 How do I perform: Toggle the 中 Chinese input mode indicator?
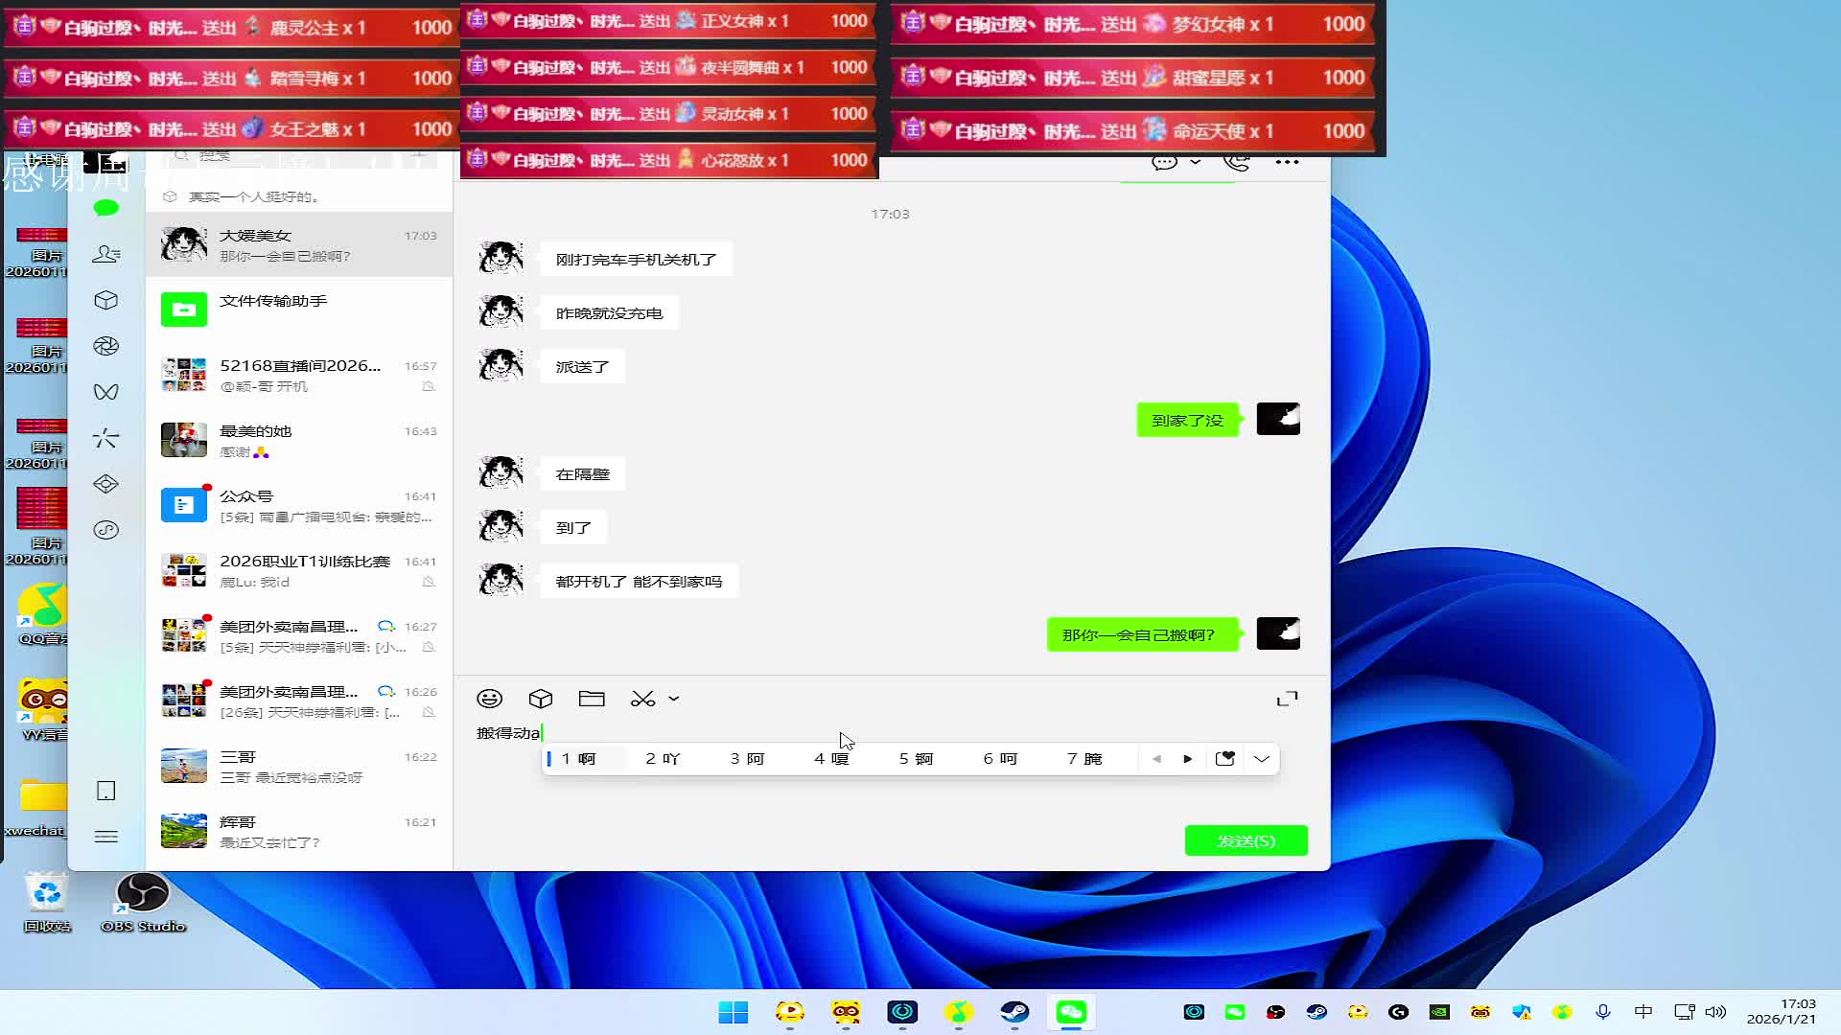coord(1643,1012)
